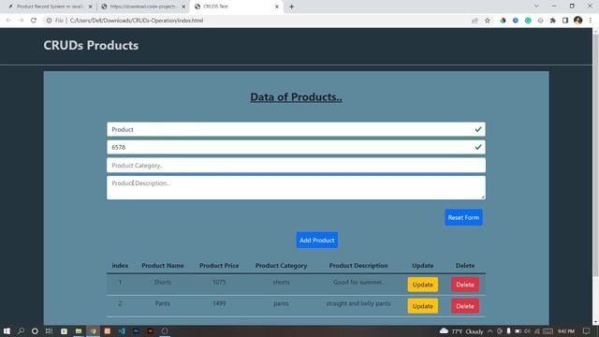Click the address bar URL
Viewport: 599px width, 337px height.
pyautogui.click(x=137, y=21)
